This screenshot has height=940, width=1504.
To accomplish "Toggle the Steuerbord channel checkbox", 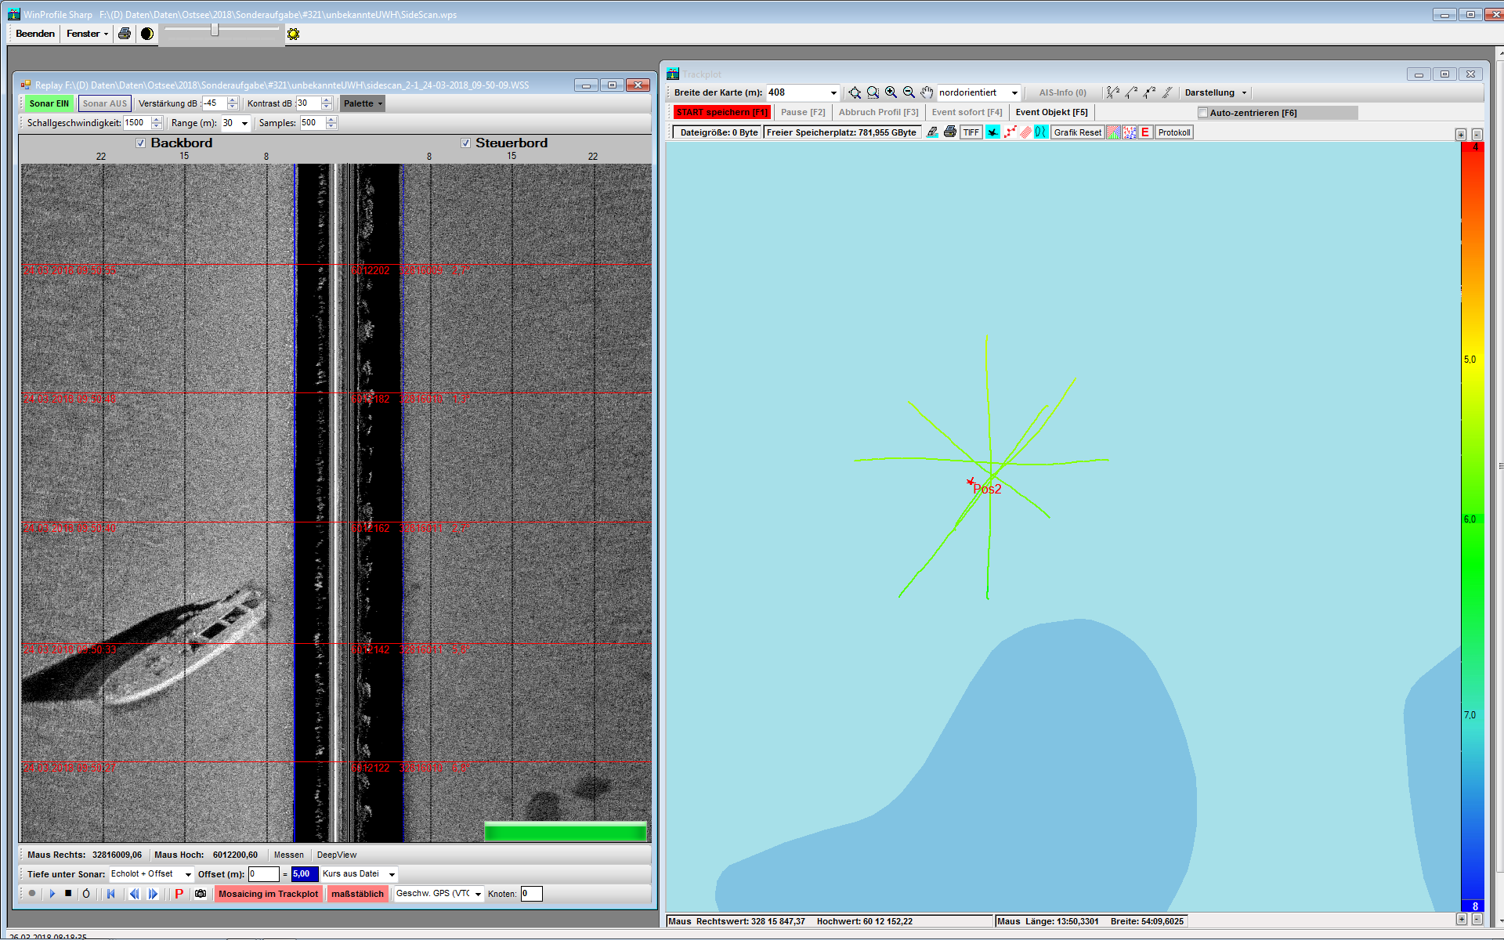I will 465,143.
